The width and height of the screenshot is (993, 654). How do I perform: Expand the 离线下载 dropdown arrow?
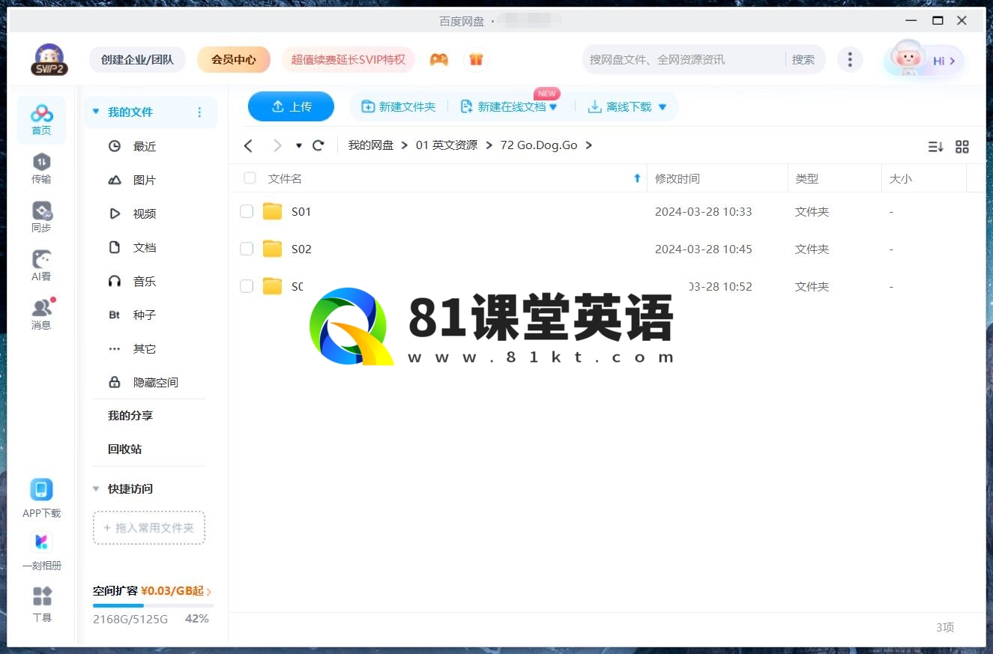662,107
